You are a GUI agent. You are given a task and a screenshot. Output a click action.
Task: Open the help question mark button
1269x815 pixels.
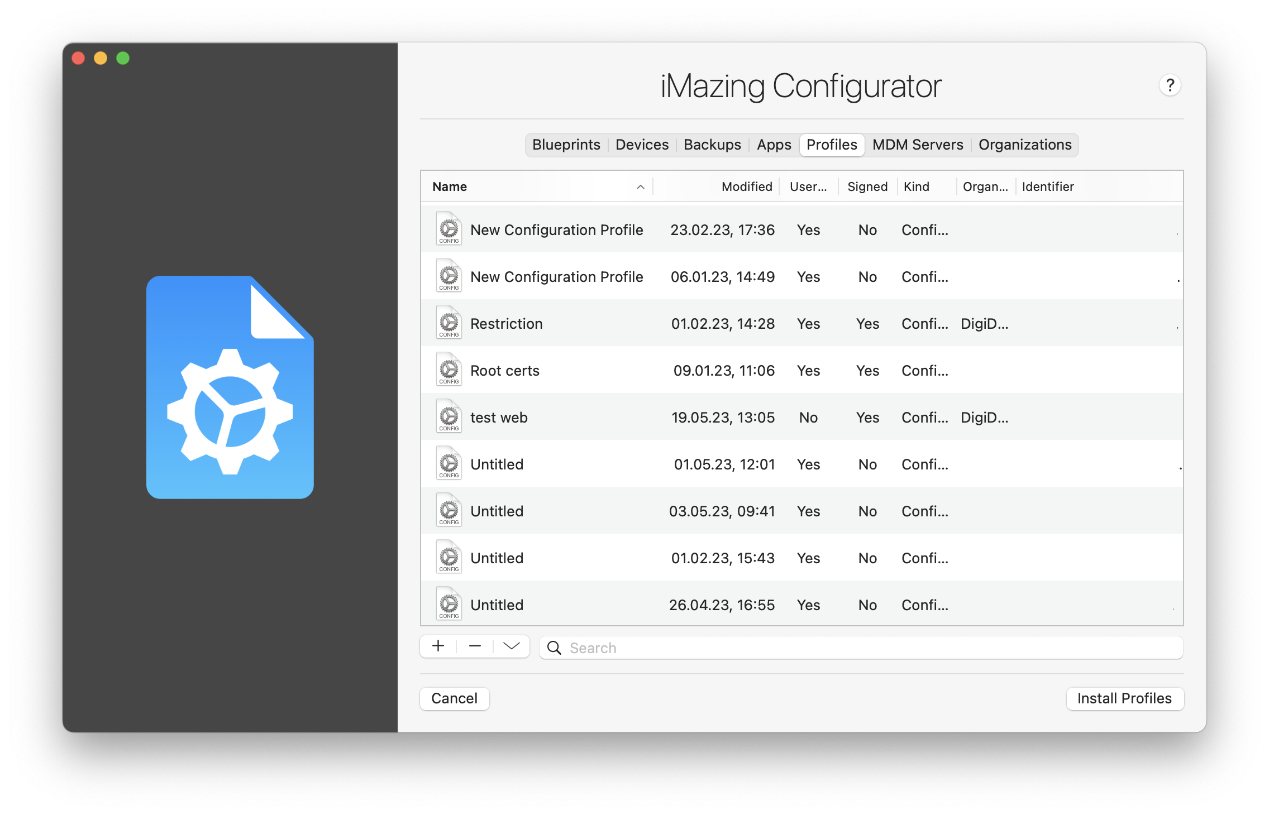pyautogui.click(x=1170, y=85)
